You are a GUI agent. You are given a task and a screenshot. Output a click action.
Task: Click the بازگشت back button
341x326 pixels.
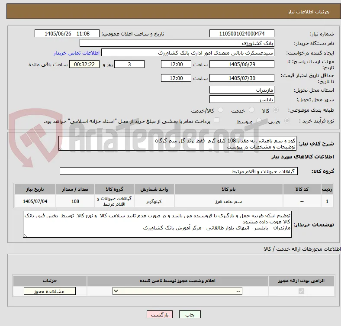click(x=160, y=315)
